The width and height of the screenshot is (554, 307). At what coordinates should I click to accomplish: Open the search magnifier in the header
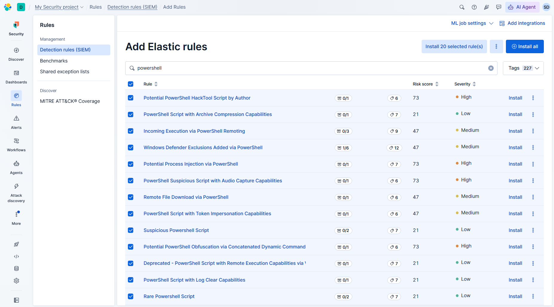click(x=462, y=7)
